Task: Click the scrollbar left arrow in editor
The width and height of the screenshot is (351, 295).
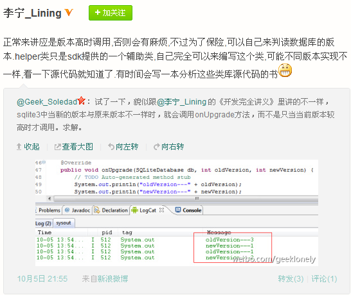Action: (50, 199)
